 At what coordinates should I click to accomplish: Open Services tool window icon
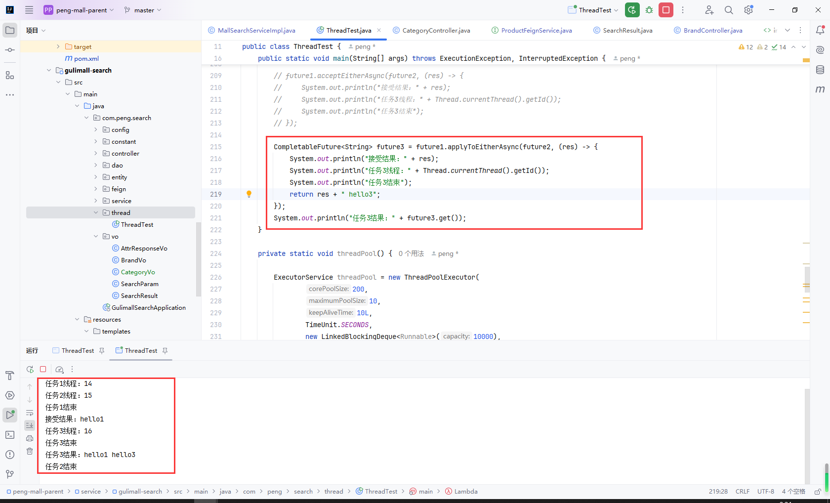point(10,395)
